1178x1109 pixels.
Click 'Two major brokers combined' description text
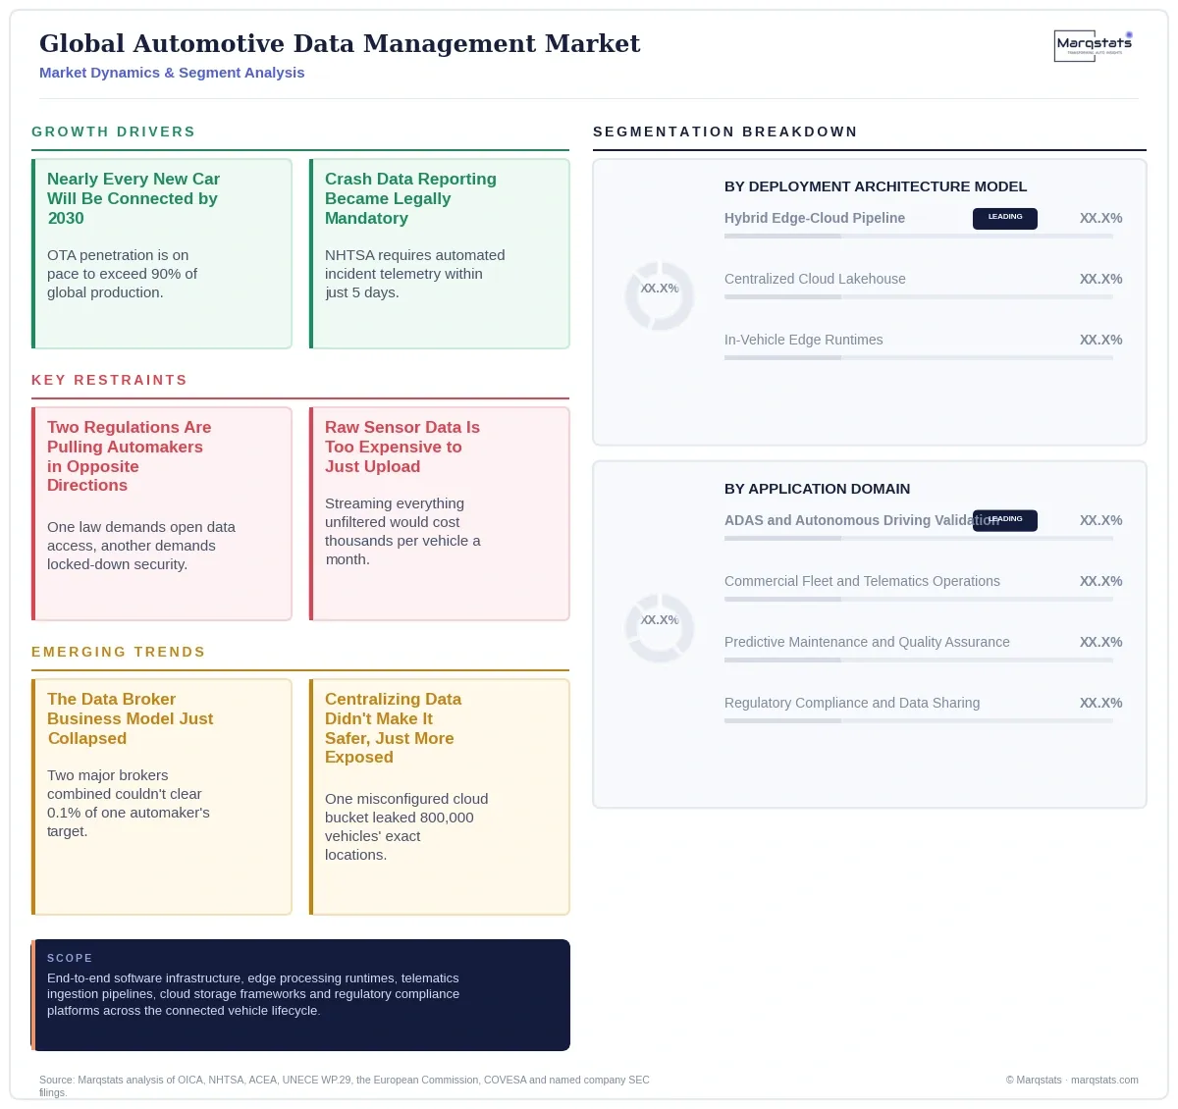pyautogui.click(x=129, y=803)
